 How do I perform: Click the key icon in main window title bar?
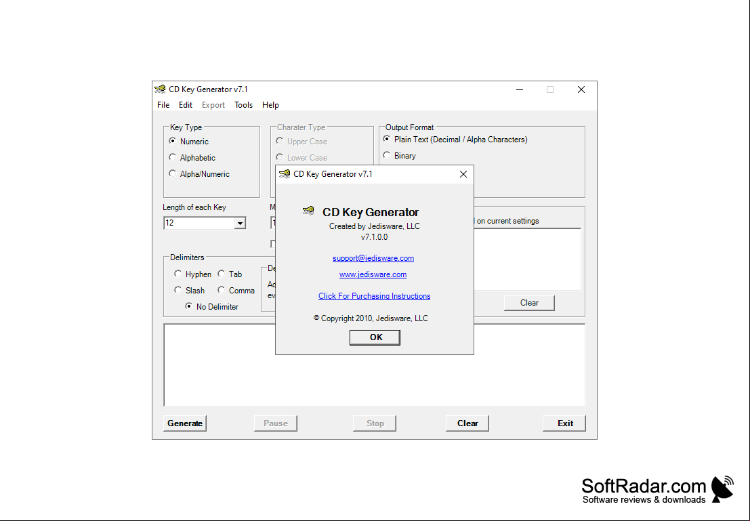point(160,89)
